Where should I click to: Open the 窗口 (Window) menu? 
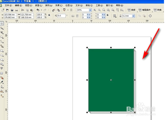tap(110, 5)
